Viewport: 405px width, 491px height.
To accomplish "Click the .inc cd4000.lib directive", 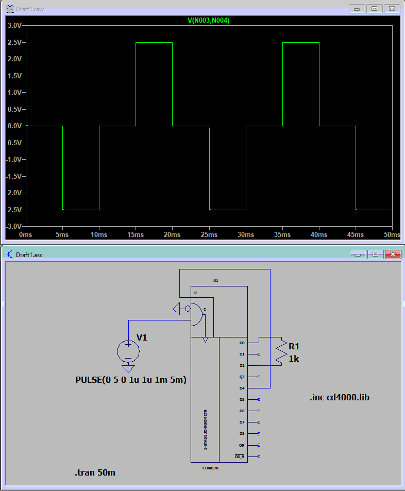I will pyautogui.click(x=340, y=397).
